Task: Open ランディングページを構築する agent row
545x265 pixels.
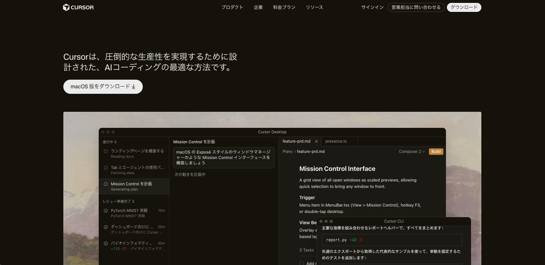Action: pos(134,153)
